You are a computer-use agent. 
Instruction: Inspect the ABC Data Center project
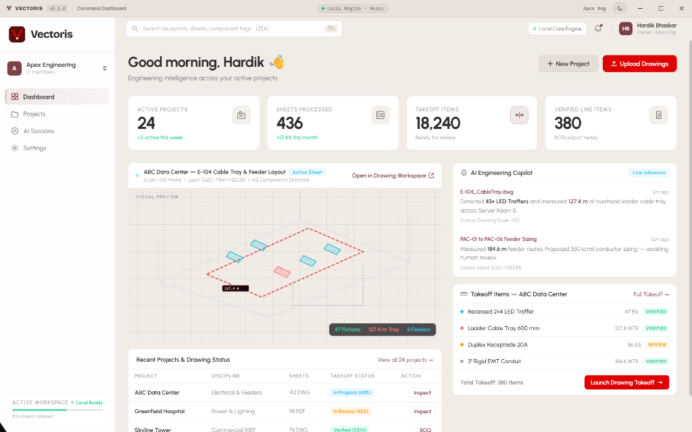[422, 393]
